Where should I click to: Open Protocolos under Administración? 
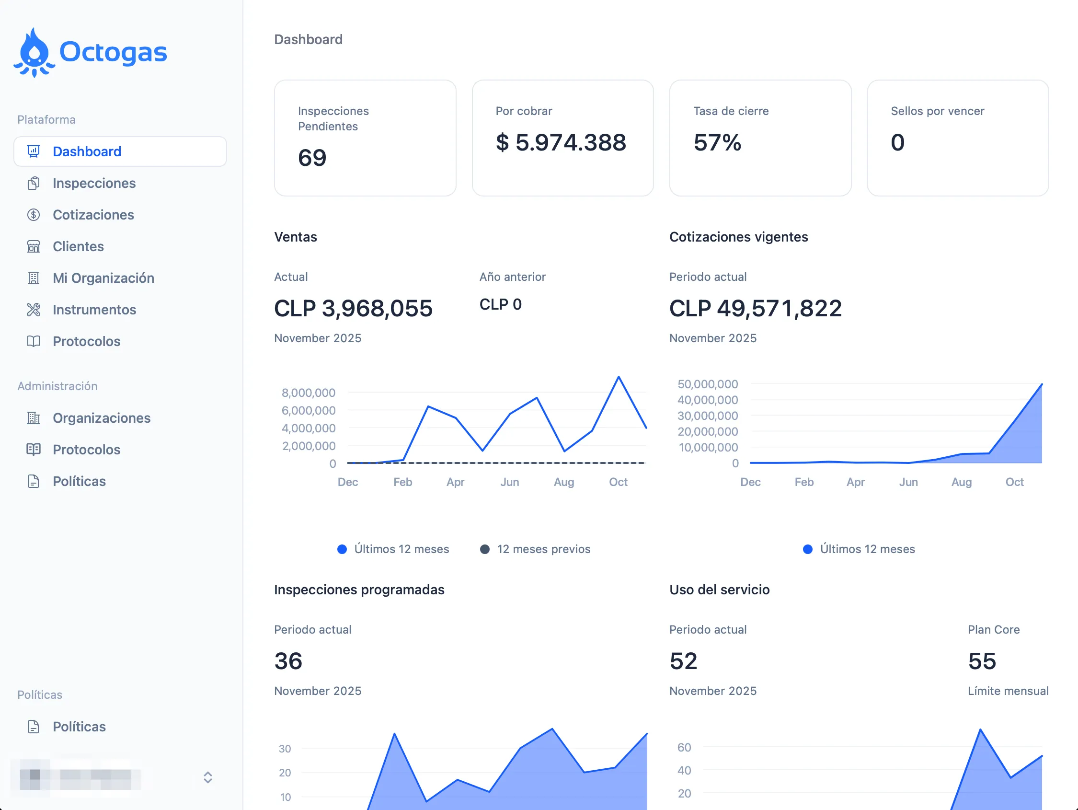tap(86, 450)
